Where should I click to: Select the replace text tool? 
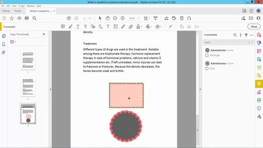coord(93,26)
